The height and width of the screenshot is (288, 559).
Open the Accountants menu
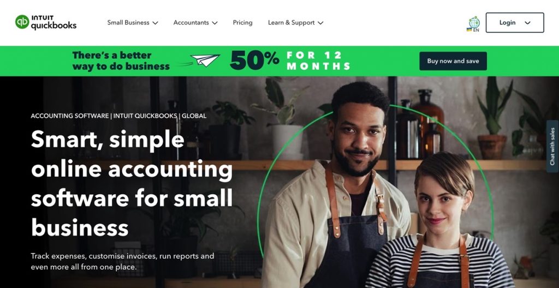[x=195, y=22]
